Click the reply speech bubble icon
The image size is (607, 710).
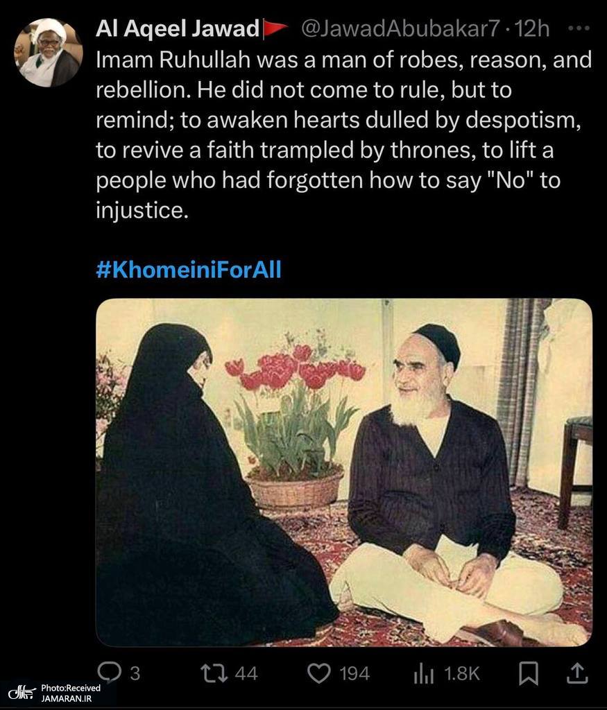109,673
